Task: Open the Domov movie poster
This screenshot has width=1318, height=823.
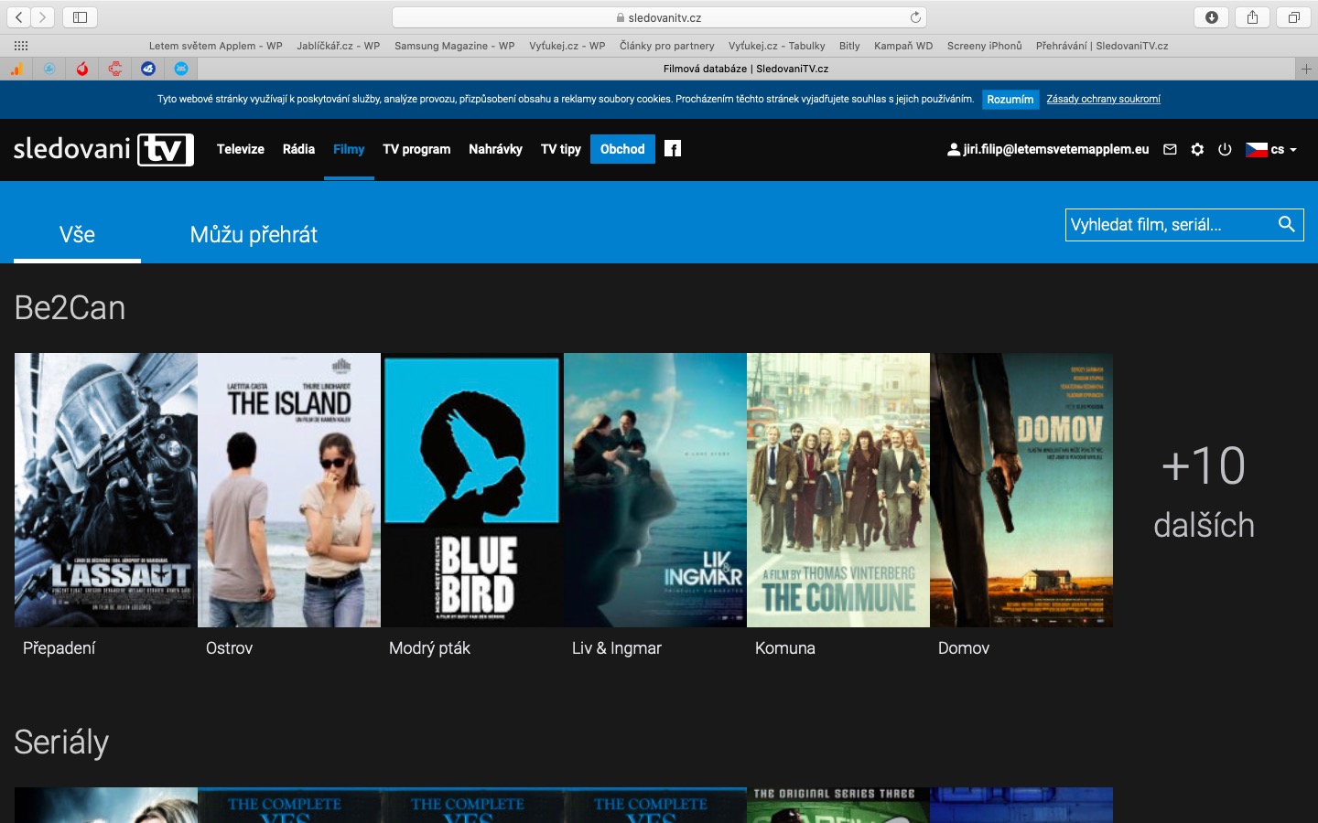Action: [1021, 490]
